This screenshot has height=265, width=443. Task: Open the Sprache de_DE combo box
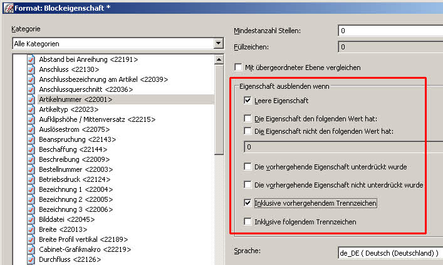[x=390, y=253]
